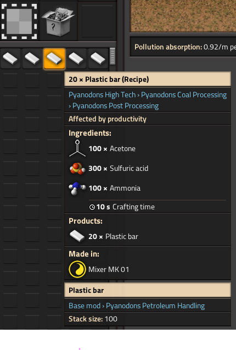Click the crafting time clock icon
The width and height of the screenshot is (236, 350).
coord(92,207)
